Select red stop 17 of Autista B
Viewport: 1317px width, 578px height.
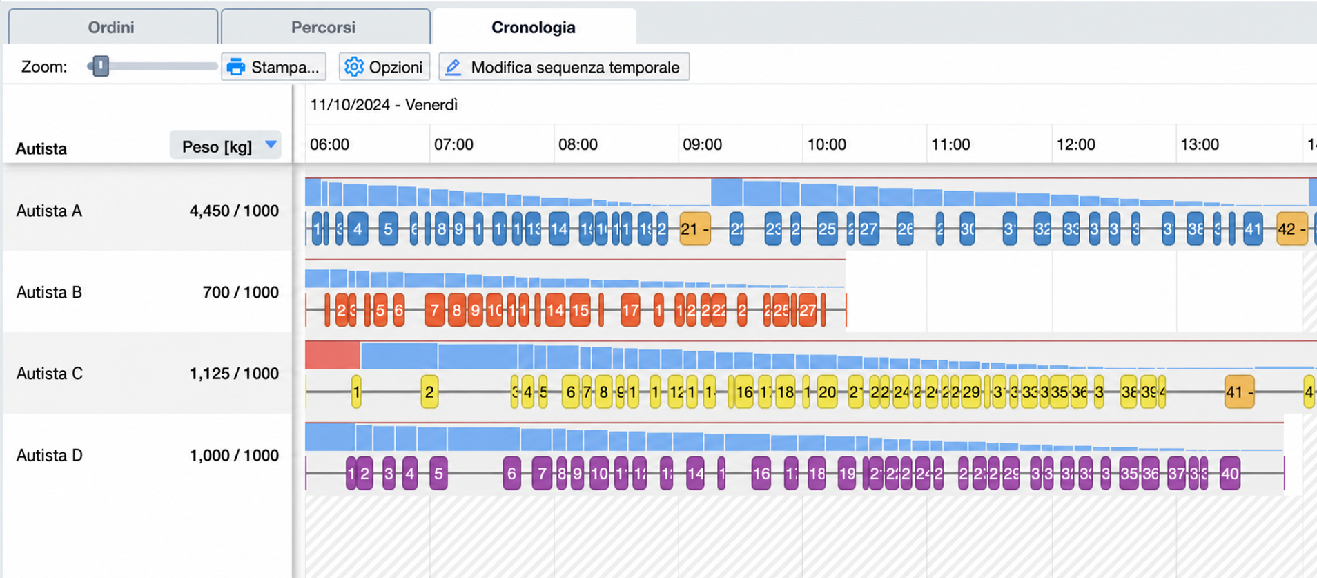tap(630, 310)
